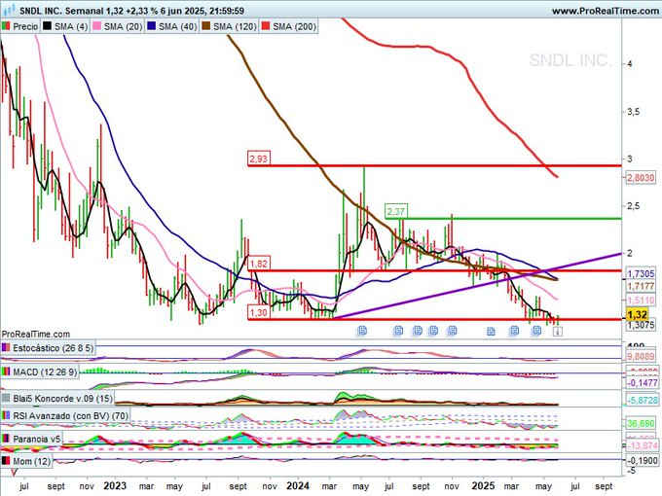Click the event document icon just left of the info icon

click(x=535, y=331)
